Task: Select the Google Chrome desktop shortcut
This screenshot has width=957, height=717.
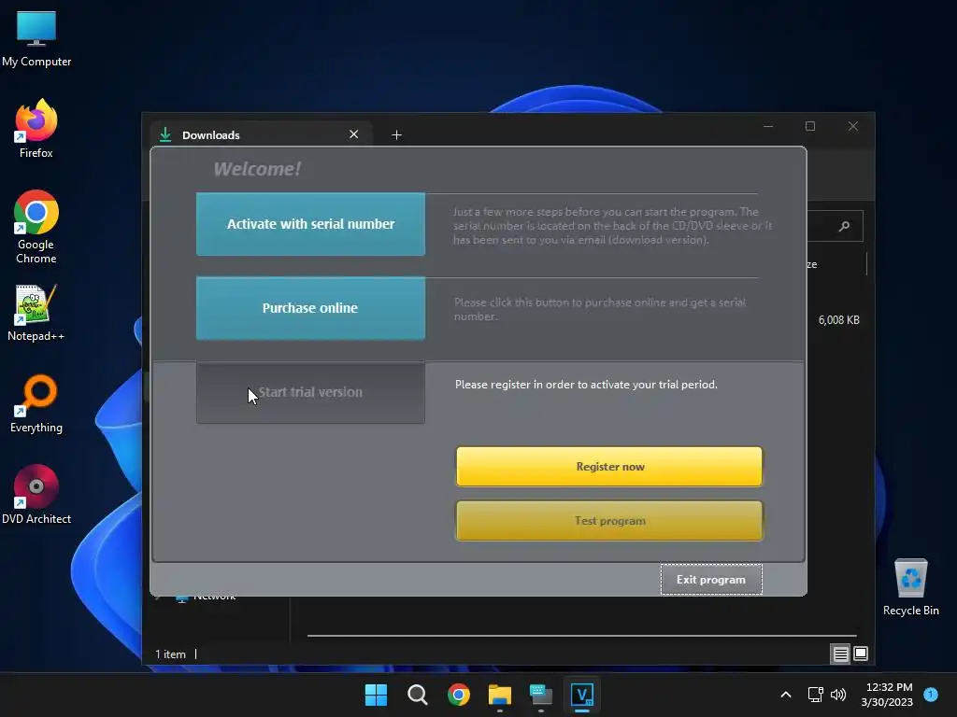Action: click(36, 227)
